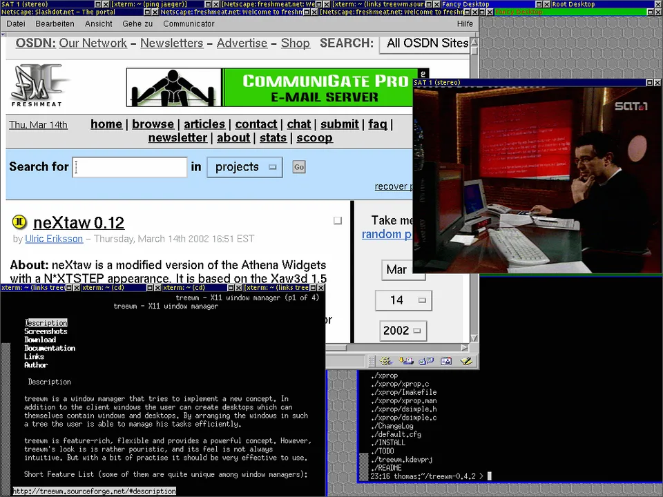
Task: Open the chat link
Action: pos(299,124)
